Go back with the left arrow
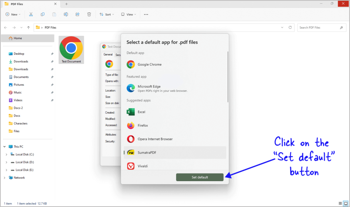350x207 pixels. click(x=5, y=27)
